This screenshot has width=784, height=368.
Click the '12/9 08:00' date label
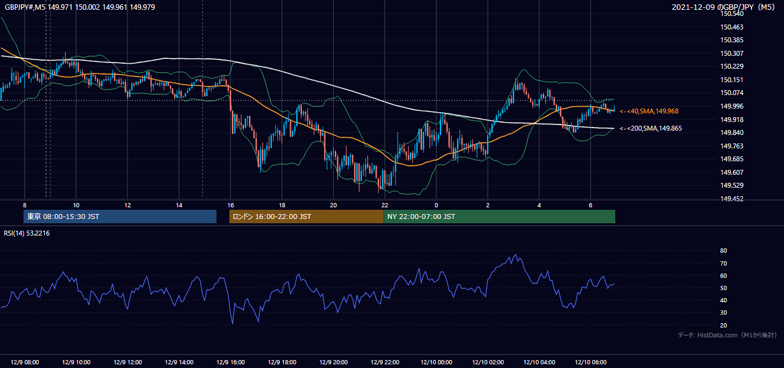pyautogui.click(x=25, y=362)
